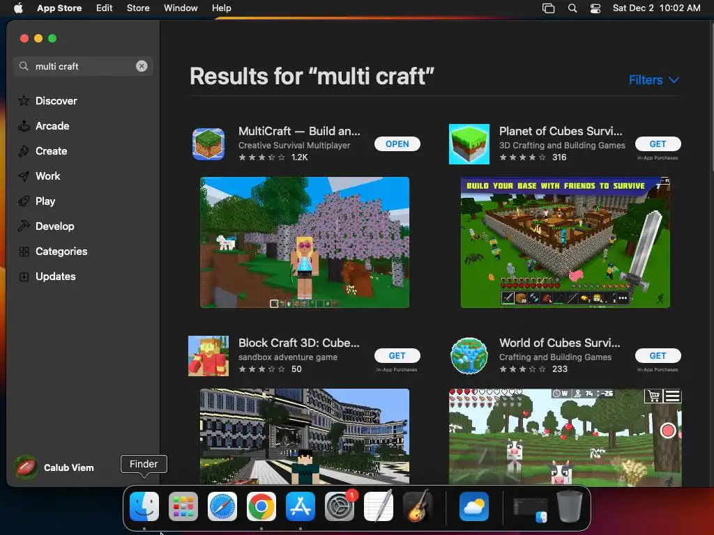The height and width of the screenshot is (535, 714).
Task: Select the Create paintbrush icon
Action: click(x=24, y=151)
